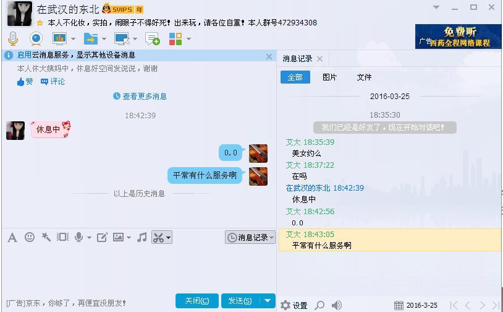Click the 关闭(C) close button

(197, 301)
